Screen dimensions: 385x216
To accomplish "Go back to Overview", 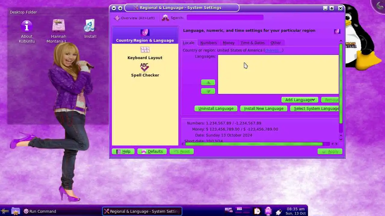I will 134,18.
